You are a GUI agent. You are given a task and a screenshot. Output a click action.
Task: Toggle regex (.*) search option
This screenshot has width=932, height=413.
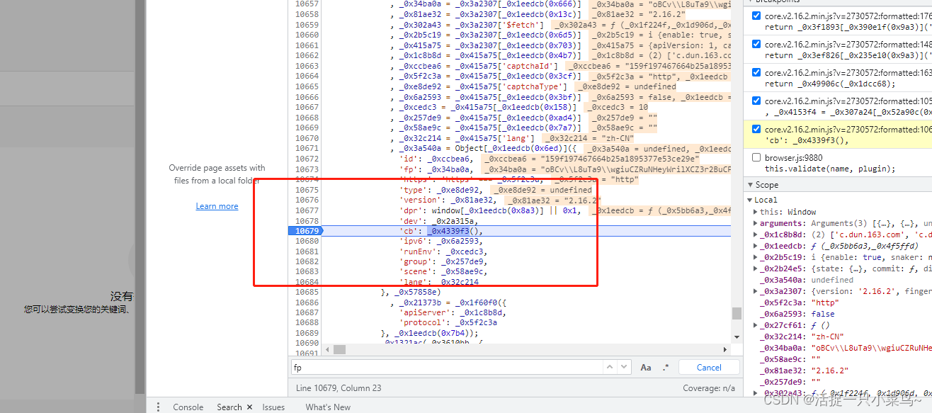pyautogui.click(x=666, y=367)
